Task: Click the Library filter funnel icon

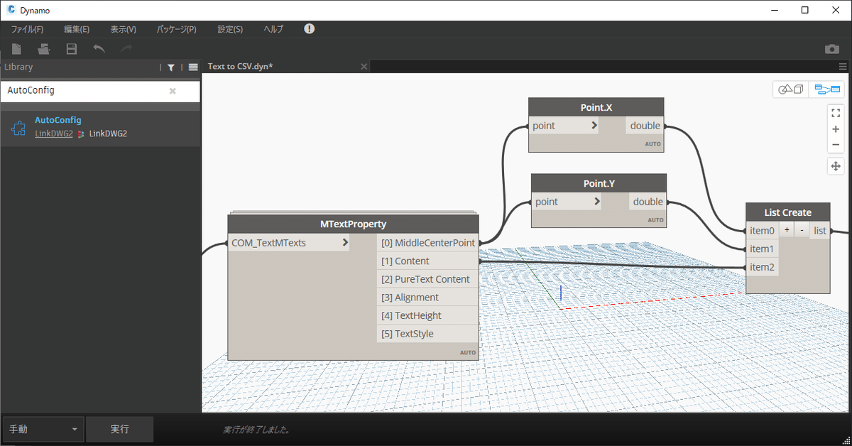Action: coord(171,67)
